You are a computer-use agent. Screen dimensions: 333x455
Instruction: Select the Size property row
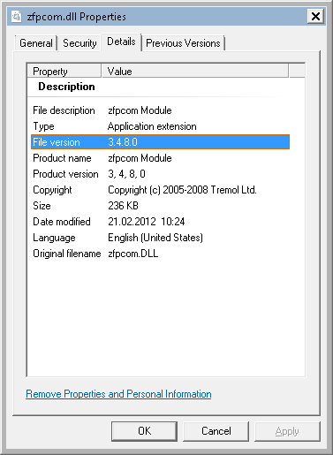[x=160, y=206]
